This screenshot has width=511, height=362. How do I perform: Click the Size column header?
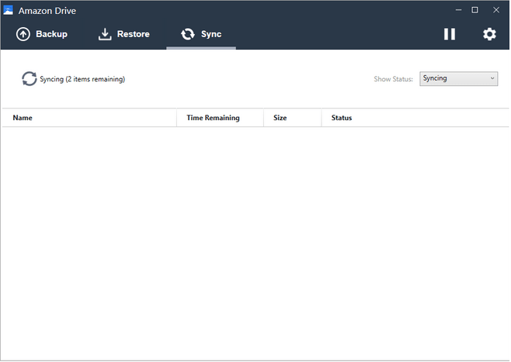tap(280, 118)
